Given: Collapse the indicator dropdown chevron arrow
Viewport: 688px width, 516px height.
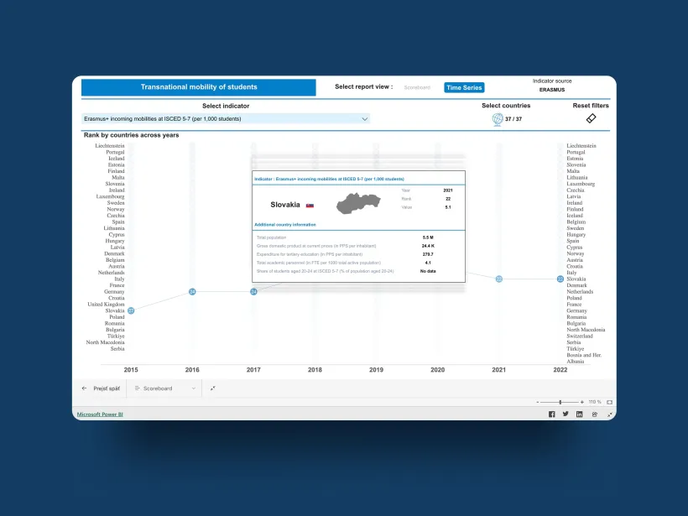Looking at the screenshot, I should point(364,118).
